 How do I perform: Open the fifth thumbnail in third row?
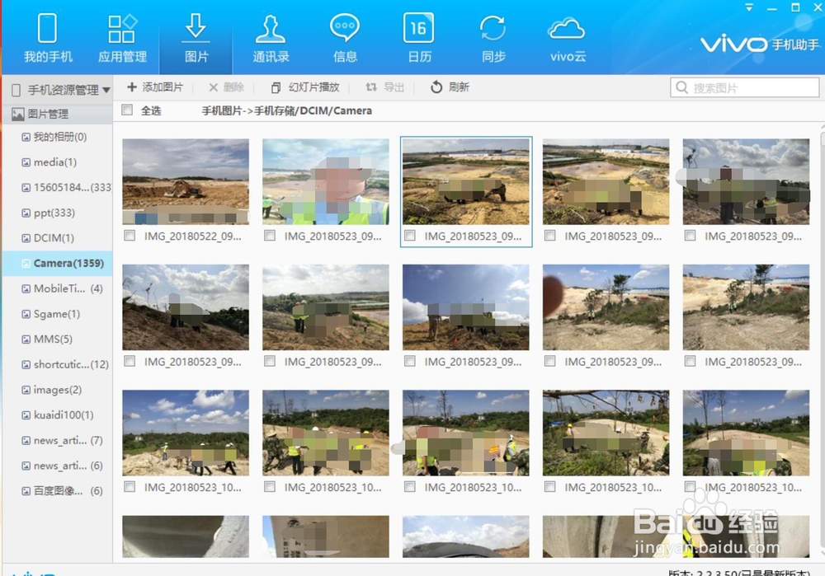[x=746, y=433]
